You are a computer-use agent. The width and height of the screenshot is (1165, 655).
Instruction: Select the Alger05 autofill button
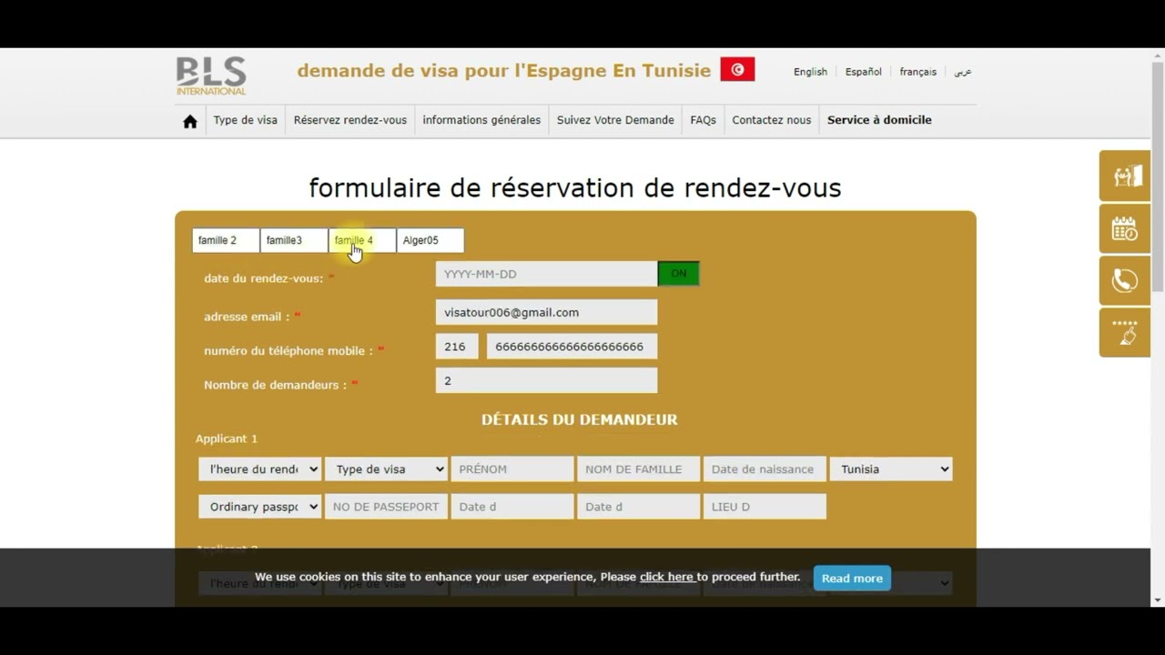click(431, 240)
